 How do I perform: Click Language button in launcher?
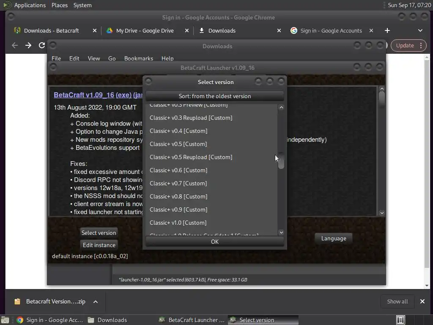click(334, 239)
